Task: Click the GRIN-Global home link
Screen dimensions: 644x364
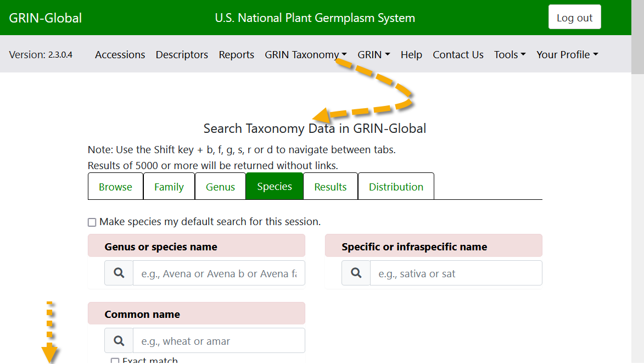Action: (x=44, y=17)
